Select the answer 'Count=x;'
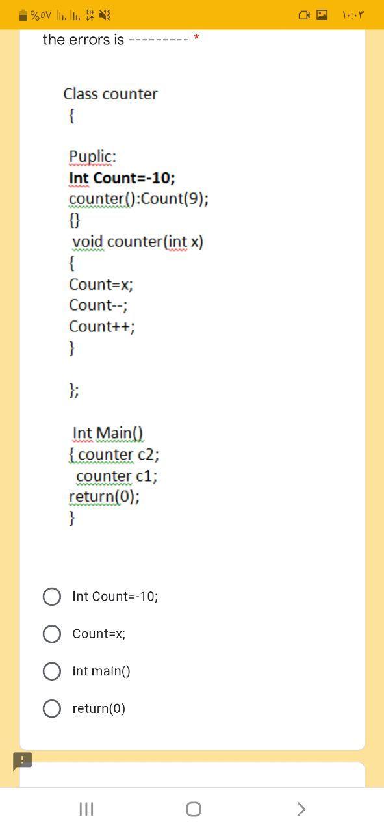 (x=52, y=634)
